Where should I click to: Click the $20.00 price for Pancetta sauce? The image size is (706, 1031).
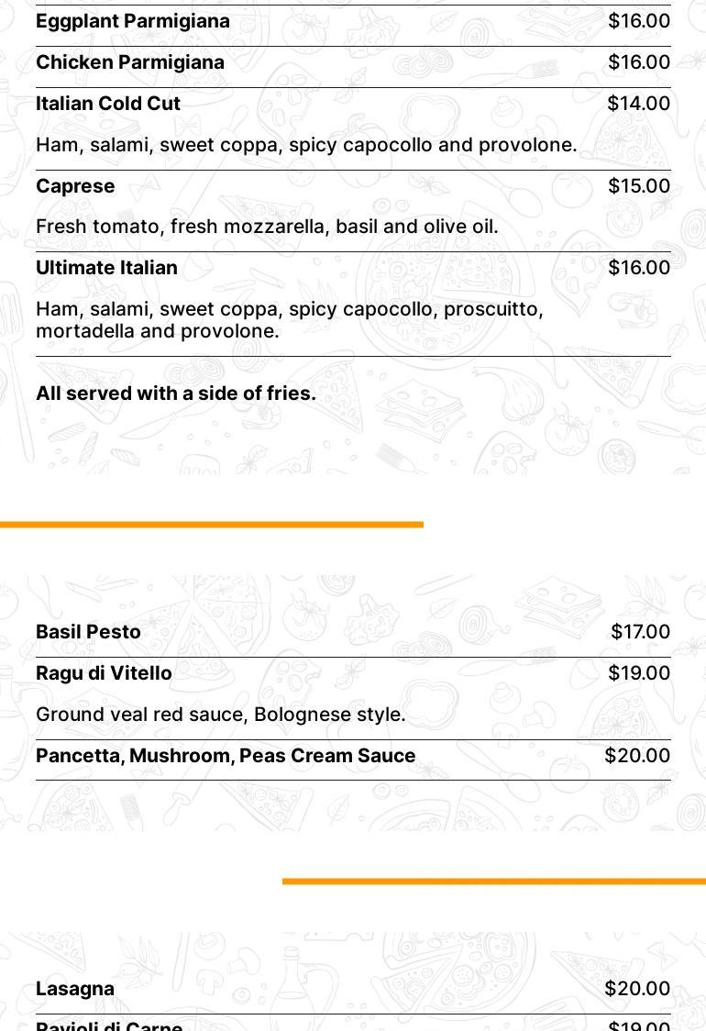click(637, 756)
